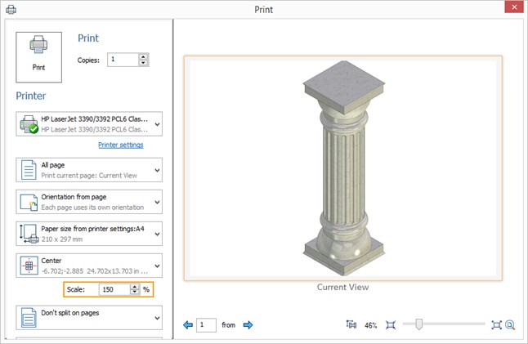Expand the Don't split on pages dropdown
The width and height of the screenshot is (528, 344).
click(157, 317)
